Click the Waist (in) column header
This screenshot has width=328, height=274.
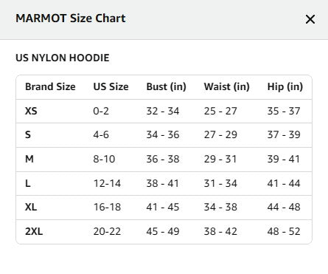point(226,87)
